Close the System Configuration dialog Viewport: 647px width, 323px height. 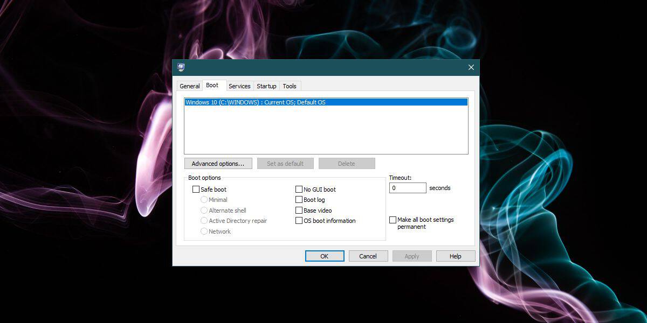pos(471,67)
